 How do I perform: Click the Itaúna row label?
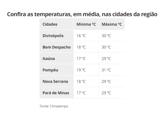tap(56, 58)
